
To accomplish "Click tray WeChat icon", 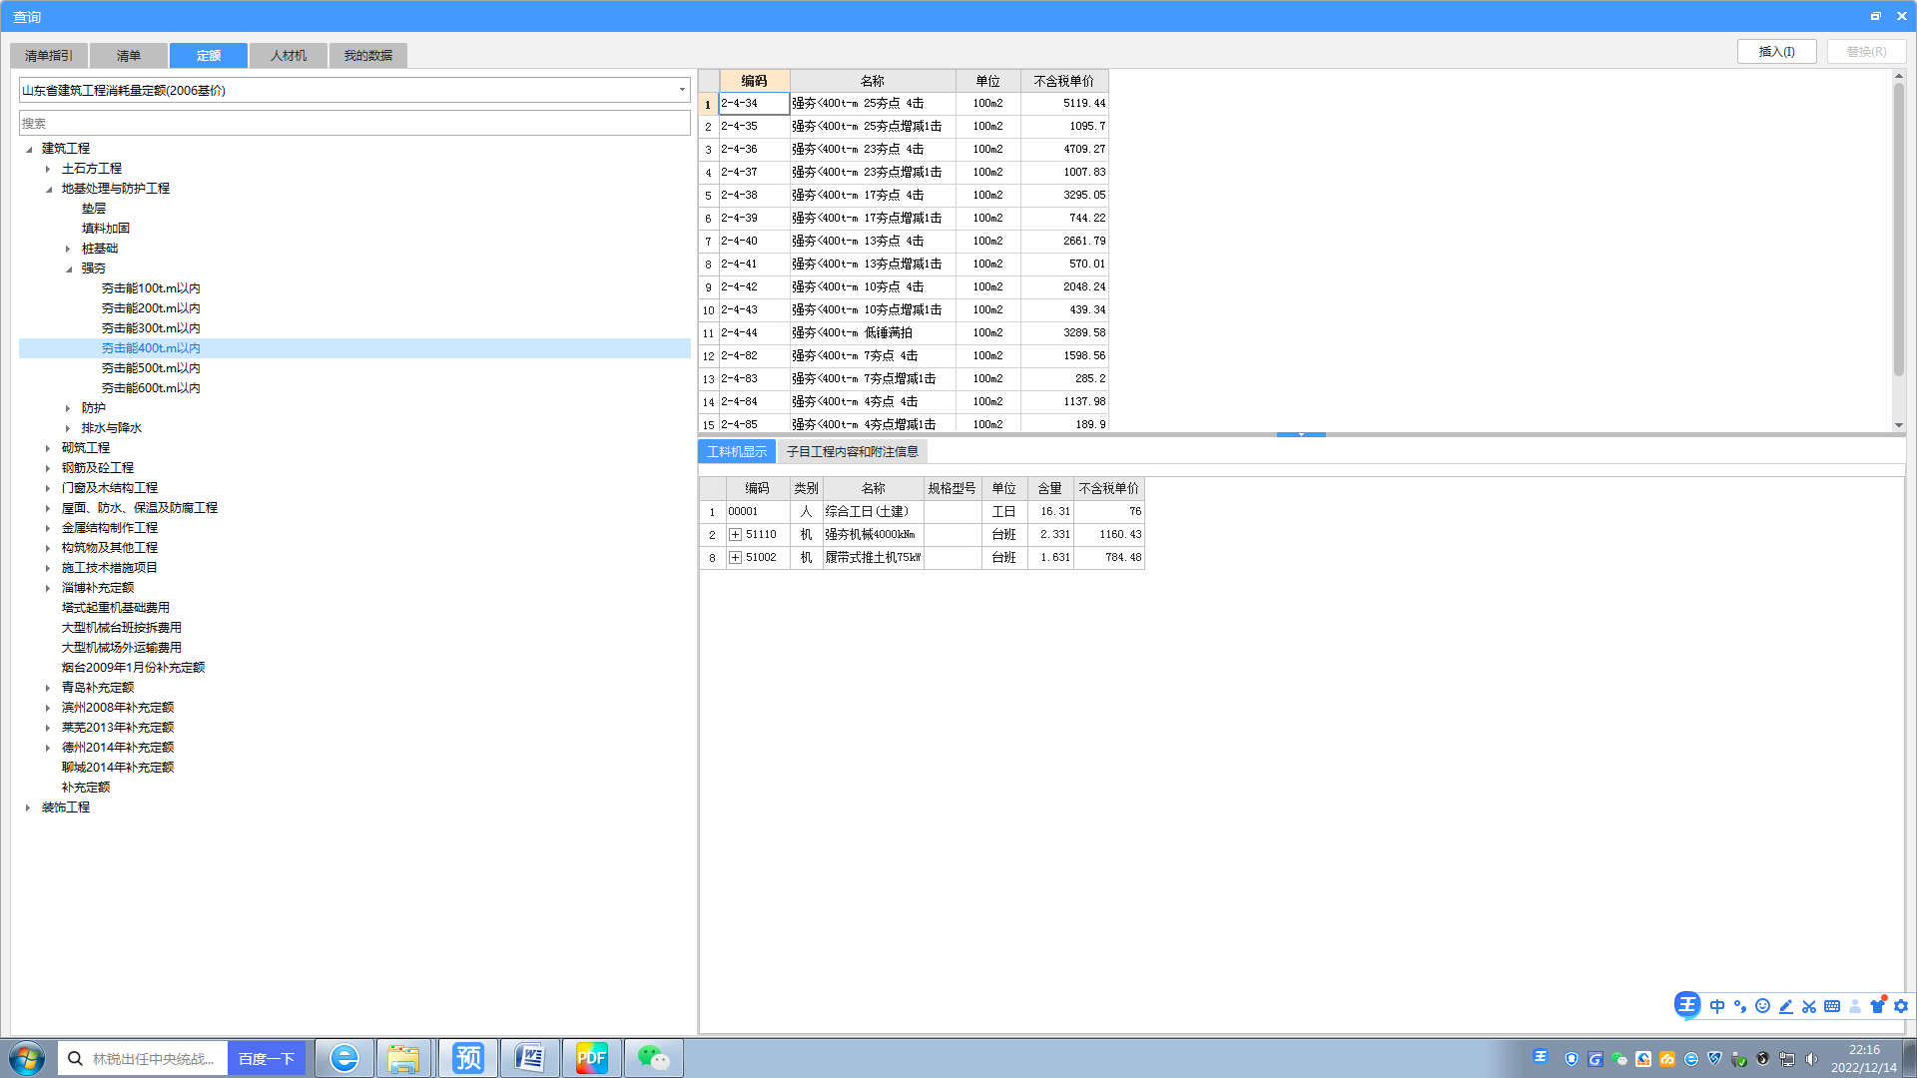I will coord(1619,1059).
